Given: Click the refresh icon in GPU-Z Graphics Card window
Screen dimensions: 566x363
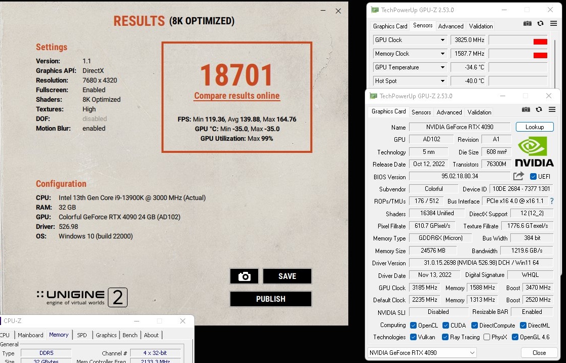Looking at the screenshot, I should pyautogui.click(x=539, y=109).
